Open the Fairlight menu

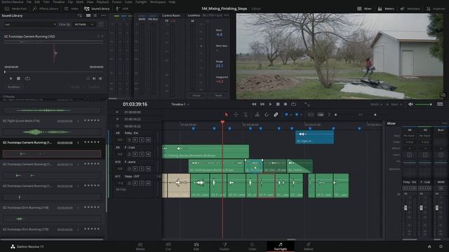pos(141,2)
